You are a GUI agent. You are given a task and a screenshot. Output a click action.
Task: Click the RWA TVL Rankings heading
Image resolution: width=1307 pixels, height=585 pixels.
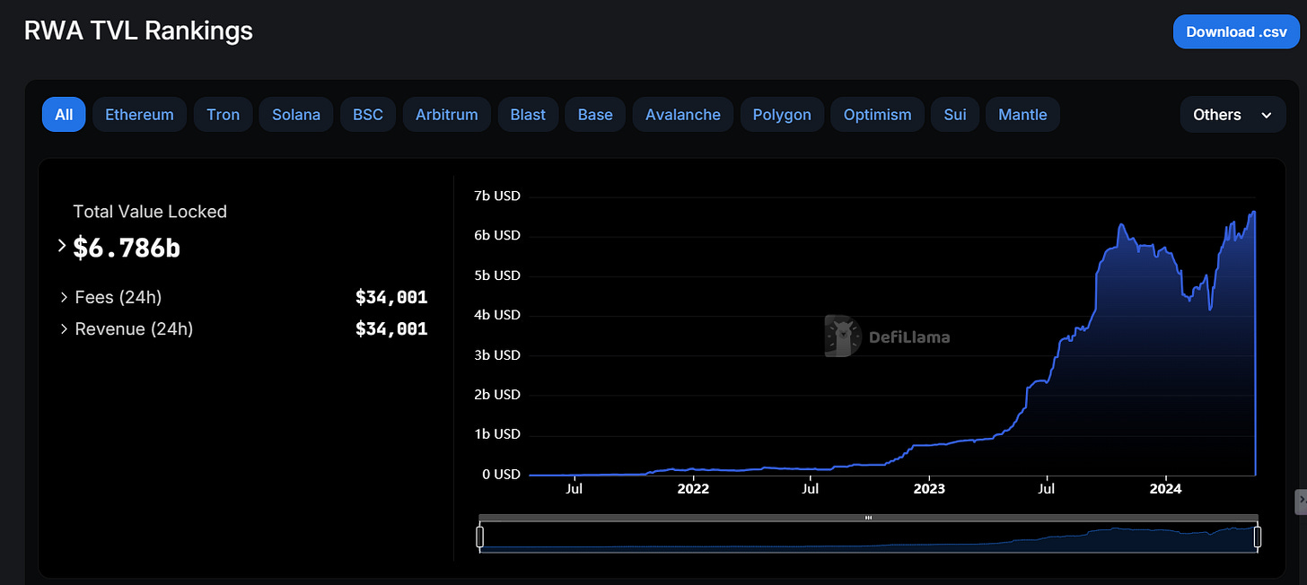pos(138,31)
